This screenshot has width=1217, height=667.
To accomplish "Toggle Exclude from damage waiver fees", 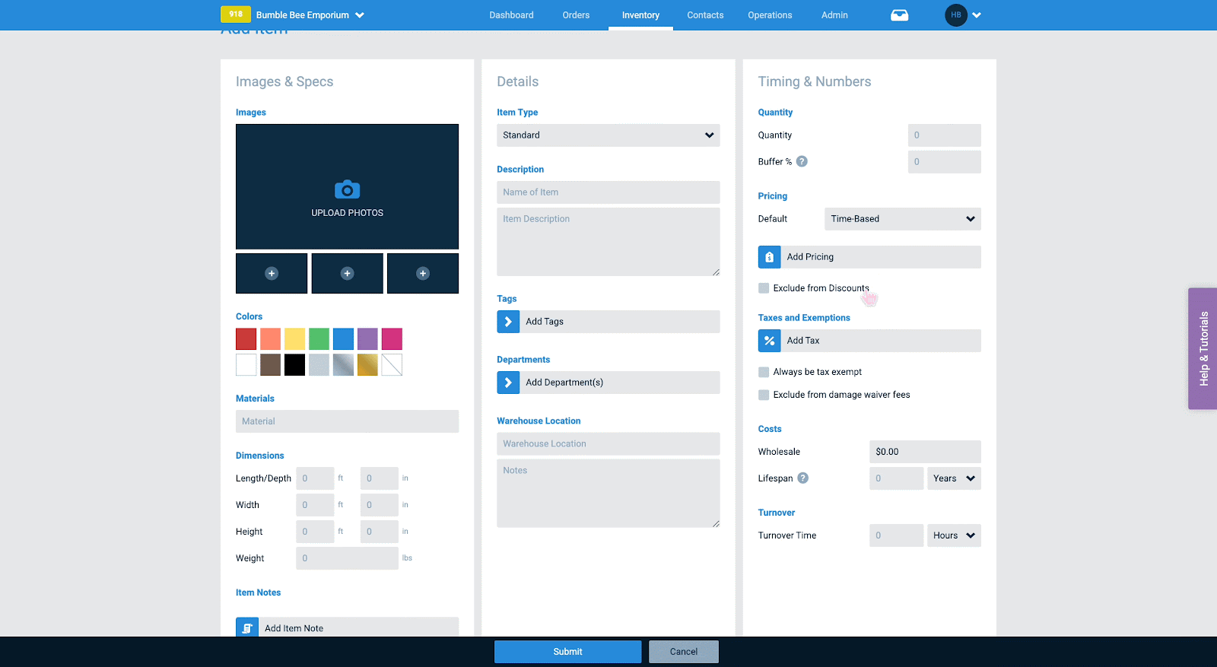I will tap(764, 395).
